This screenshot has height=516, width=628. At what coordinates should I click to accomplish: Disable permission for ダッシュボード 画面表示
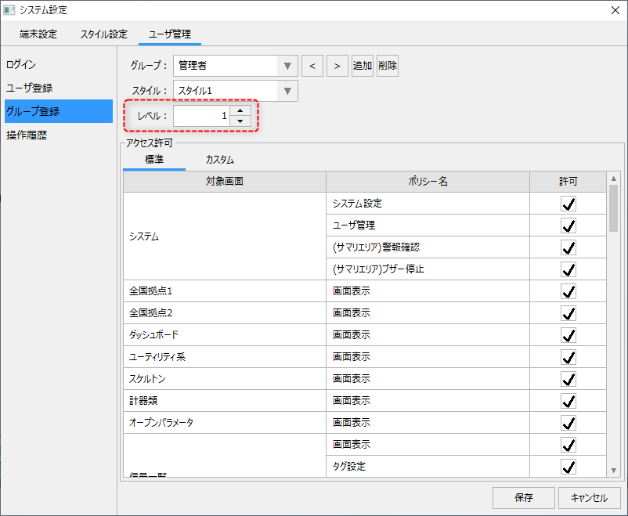(568, 335)
